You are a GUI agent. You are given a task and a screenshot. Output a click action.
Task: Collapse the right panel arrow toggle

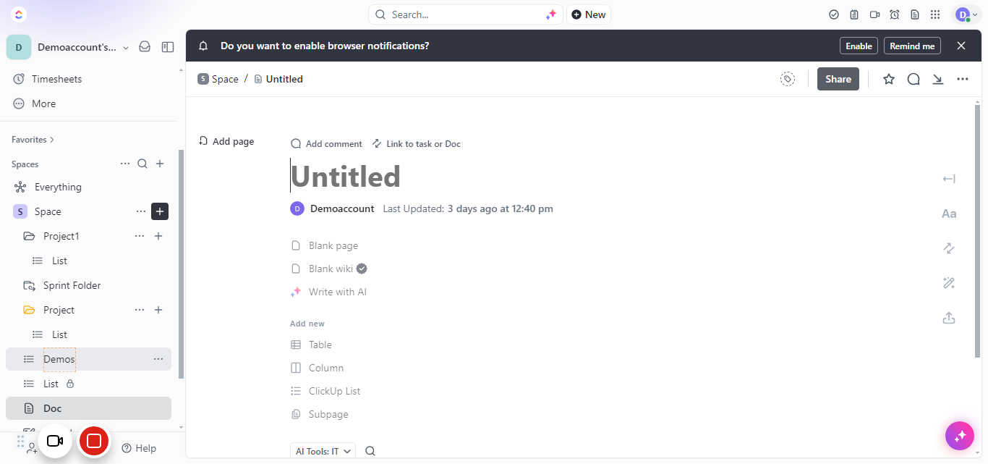coord(949,179)
